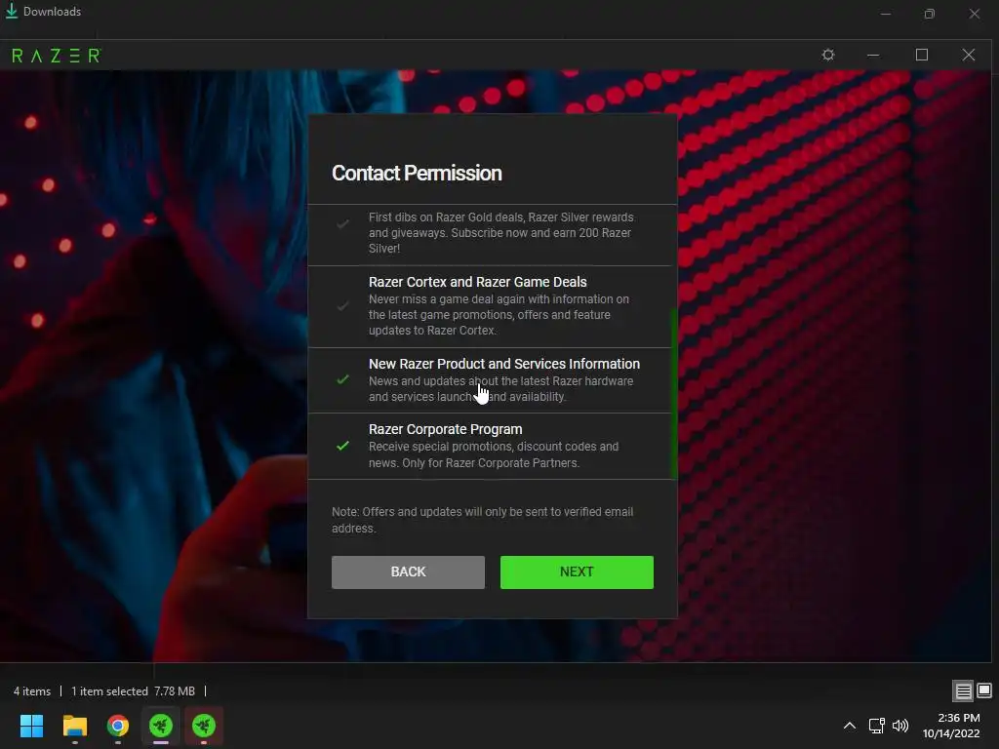Switch to first Razer taskbar app

pos(161,726)
